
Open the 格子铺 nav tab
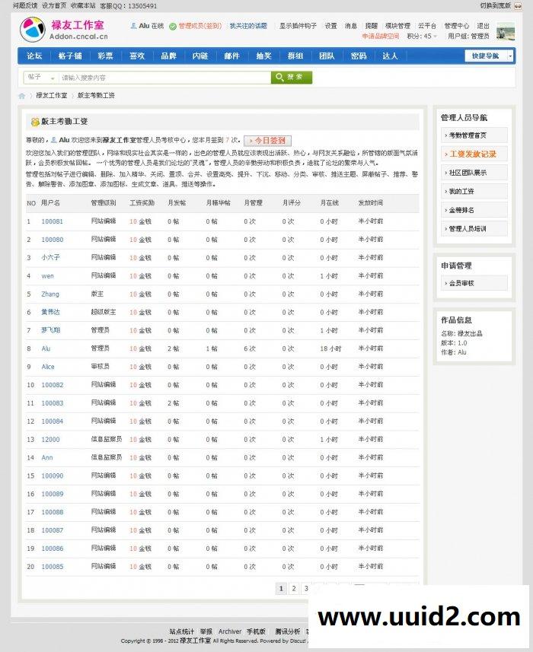[70, 56]
